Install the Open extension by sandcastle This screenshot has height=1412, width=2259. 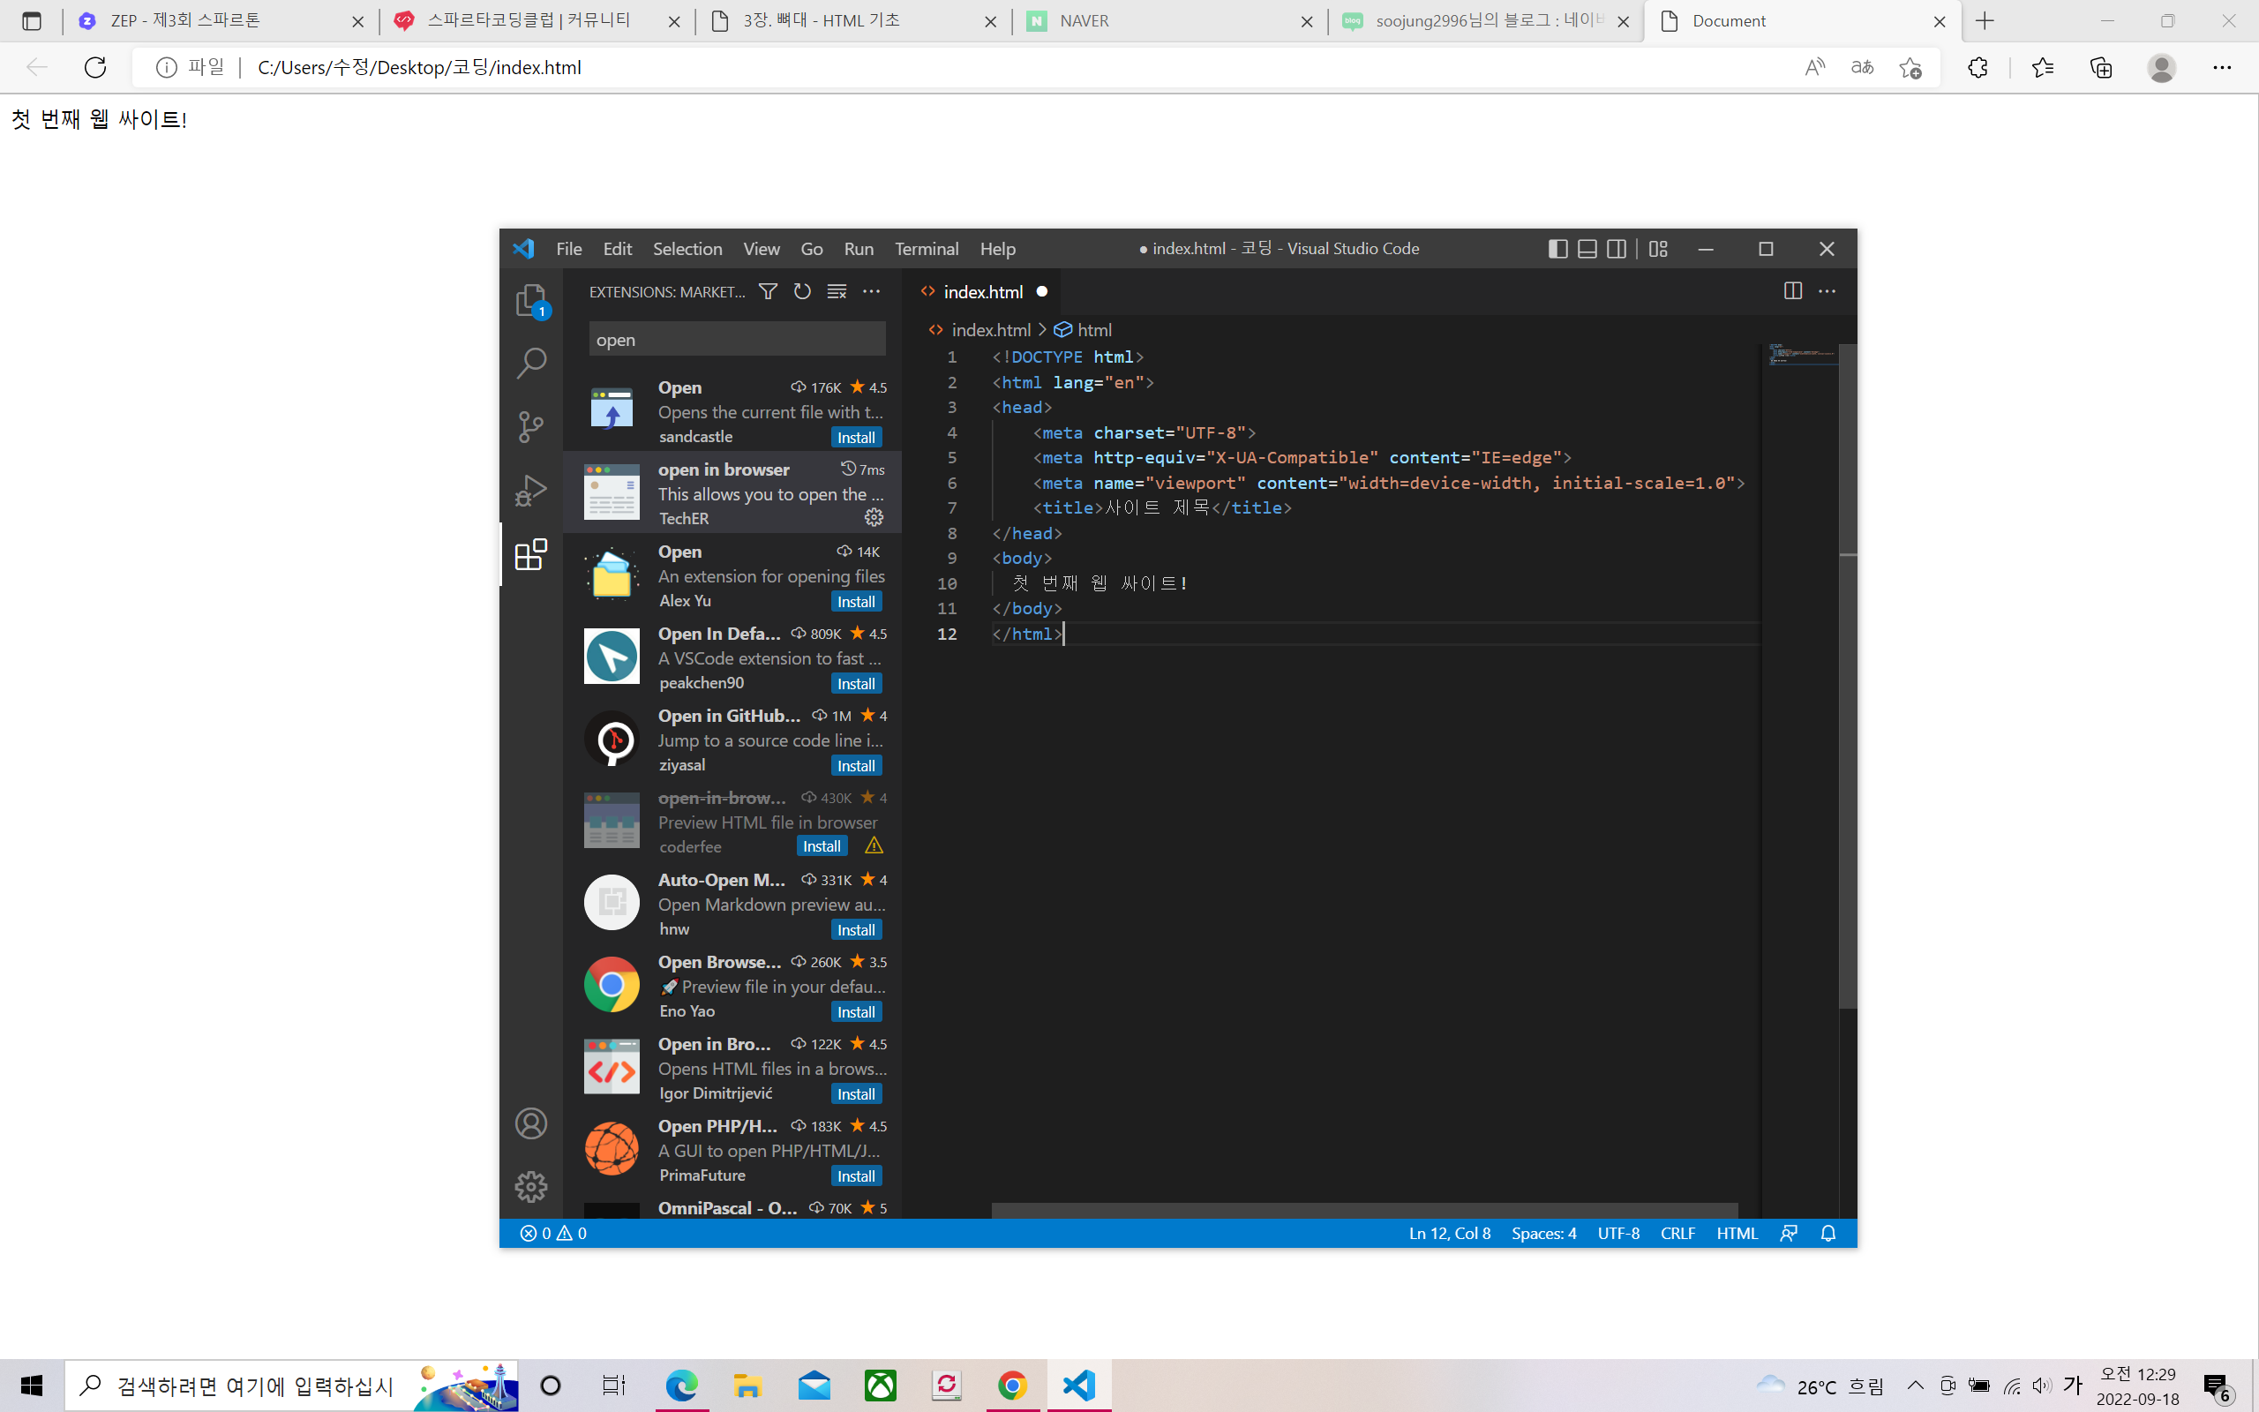pyautogui.click(x=855, y=437)
